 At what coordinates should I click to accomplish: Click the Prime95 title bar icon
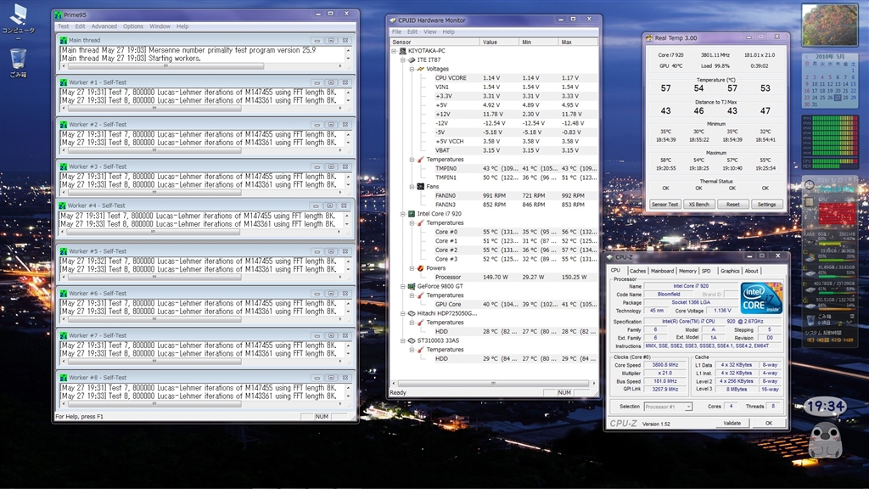(x=58, y=14)
